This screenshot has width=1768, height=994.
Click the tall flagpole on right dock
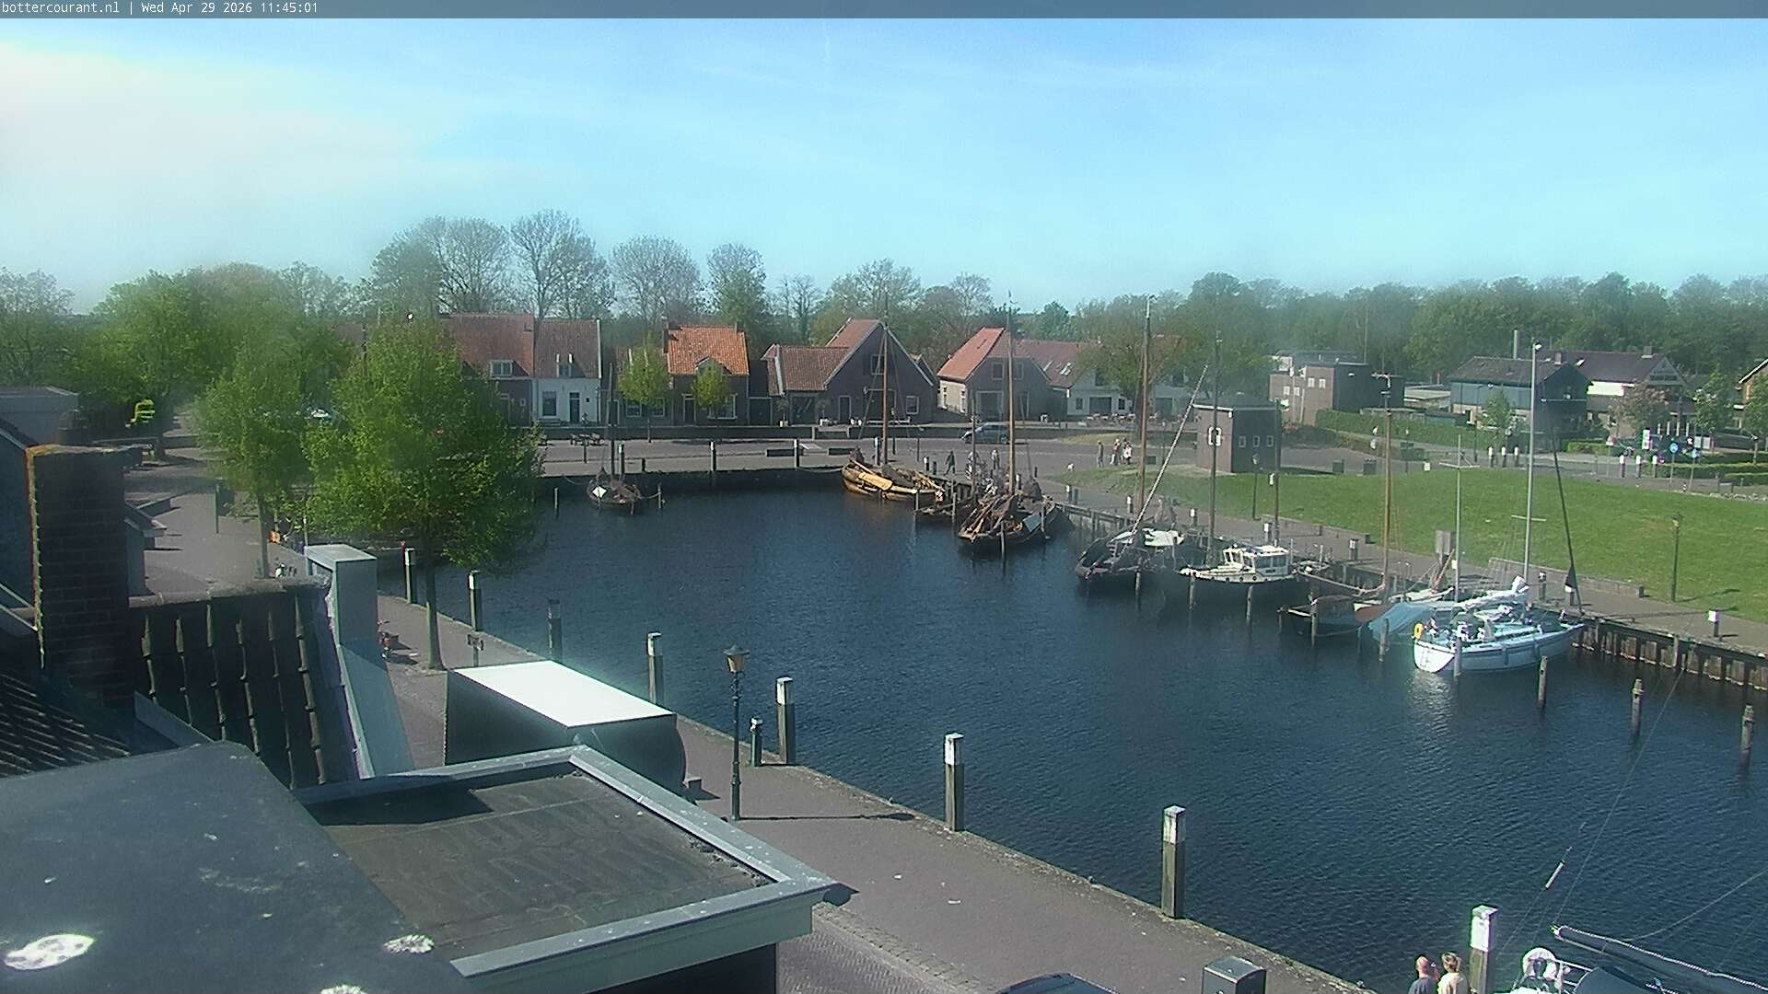point(1530,460)
